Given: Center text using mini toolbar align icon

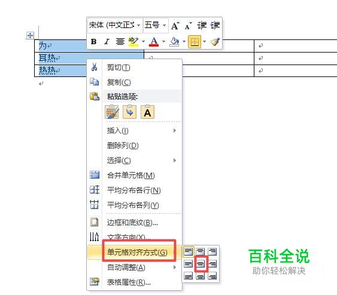Looking at the screenshot, I should pos(120,41).
